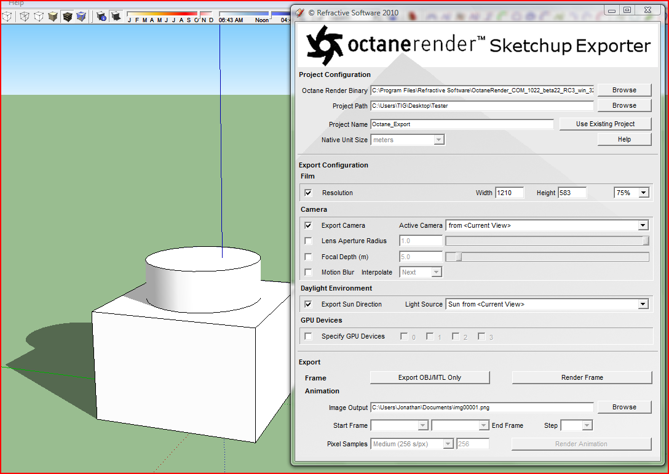The height and width of the screenshot is (474, 669).
Task: Browse for the Image Output file
Action: 624,407
